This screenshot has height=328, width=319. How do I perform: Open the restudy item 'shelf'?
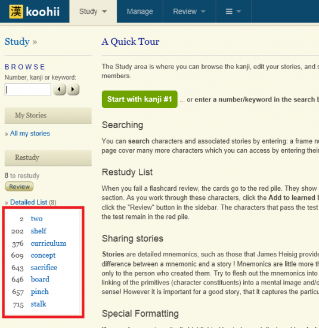39,231
